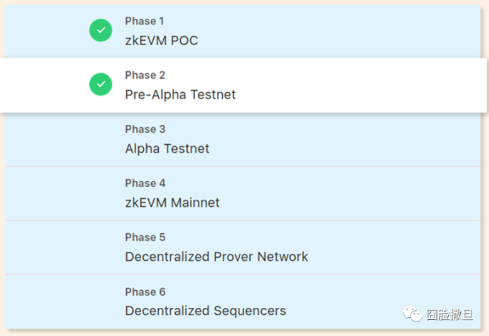
Task: Click the Decentralized Sequencers title
Action: coord(205,310)
